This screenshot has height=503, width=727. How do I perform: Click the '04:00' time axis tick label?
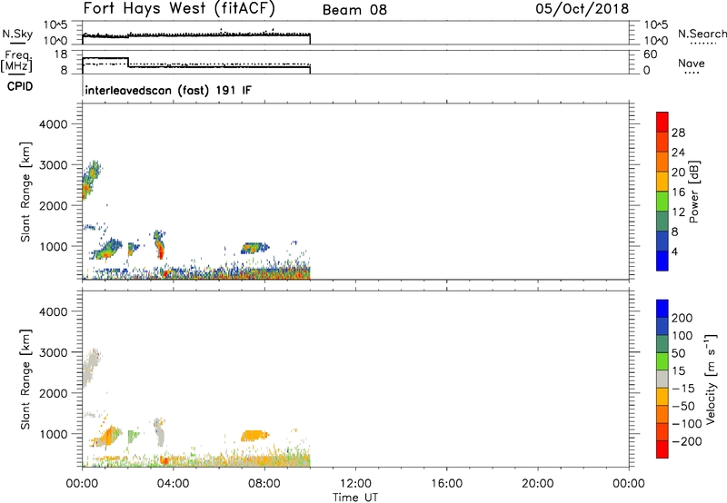point(174,484)
